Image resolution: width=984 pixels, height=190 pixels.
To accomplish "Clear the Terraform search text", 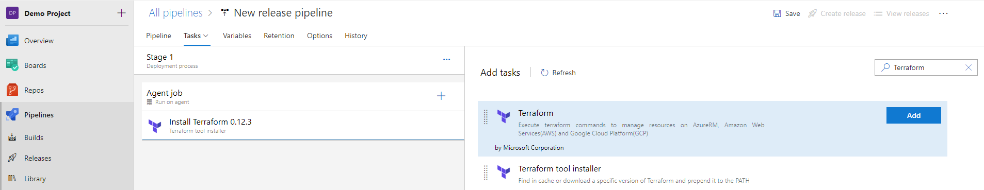I will (969, 67).
